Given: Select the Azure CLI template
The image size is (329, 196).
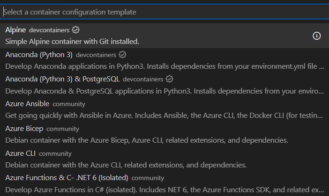Looking at the screenshot, I should [x=164, y=159].
